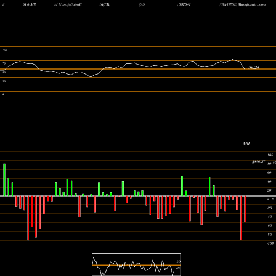Click the -80 label on the MR axis

269,235
